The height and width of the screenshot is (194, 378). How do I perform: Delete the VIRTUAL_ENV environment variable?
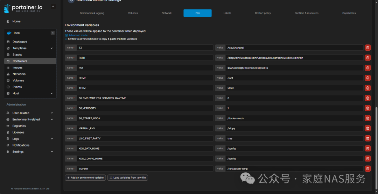[x=367, y=128]
